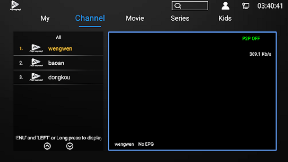
Task: Click the search input field
Action: point(192,5)
